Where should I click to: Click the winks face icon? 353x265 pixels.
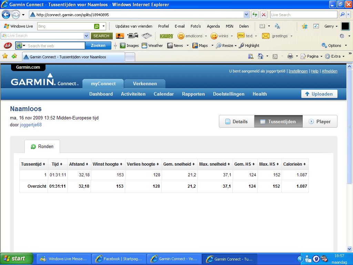(x=214, y=36)
